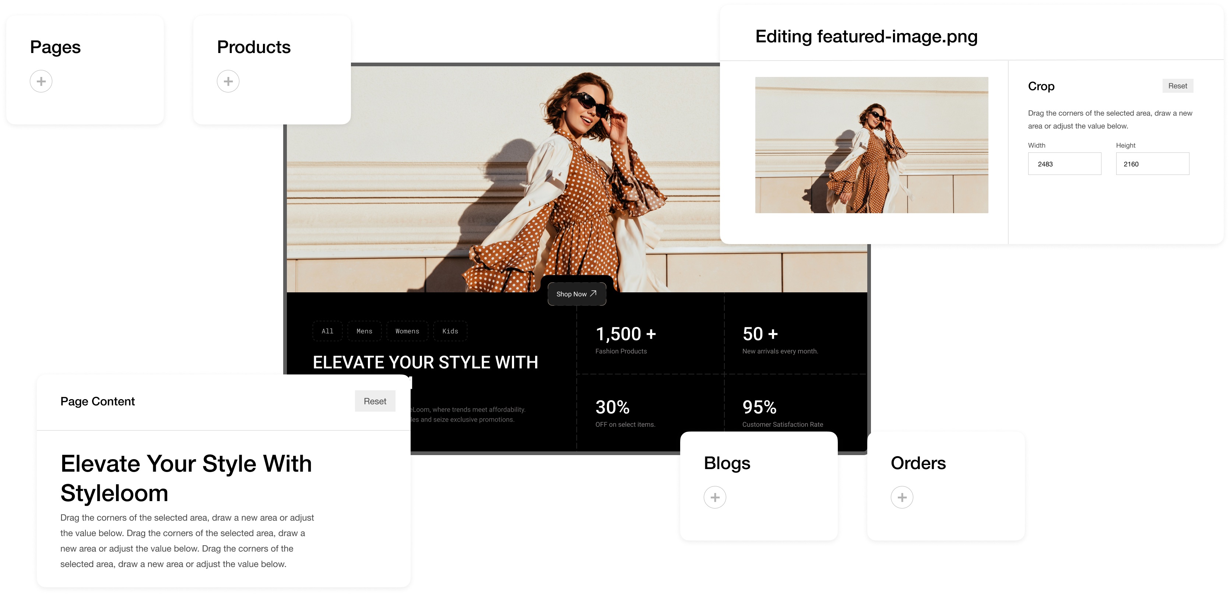Click the crop Width input field
Image resolution: width=1230 pixels, height=595 pixels.
click(x=1064, y=164)
